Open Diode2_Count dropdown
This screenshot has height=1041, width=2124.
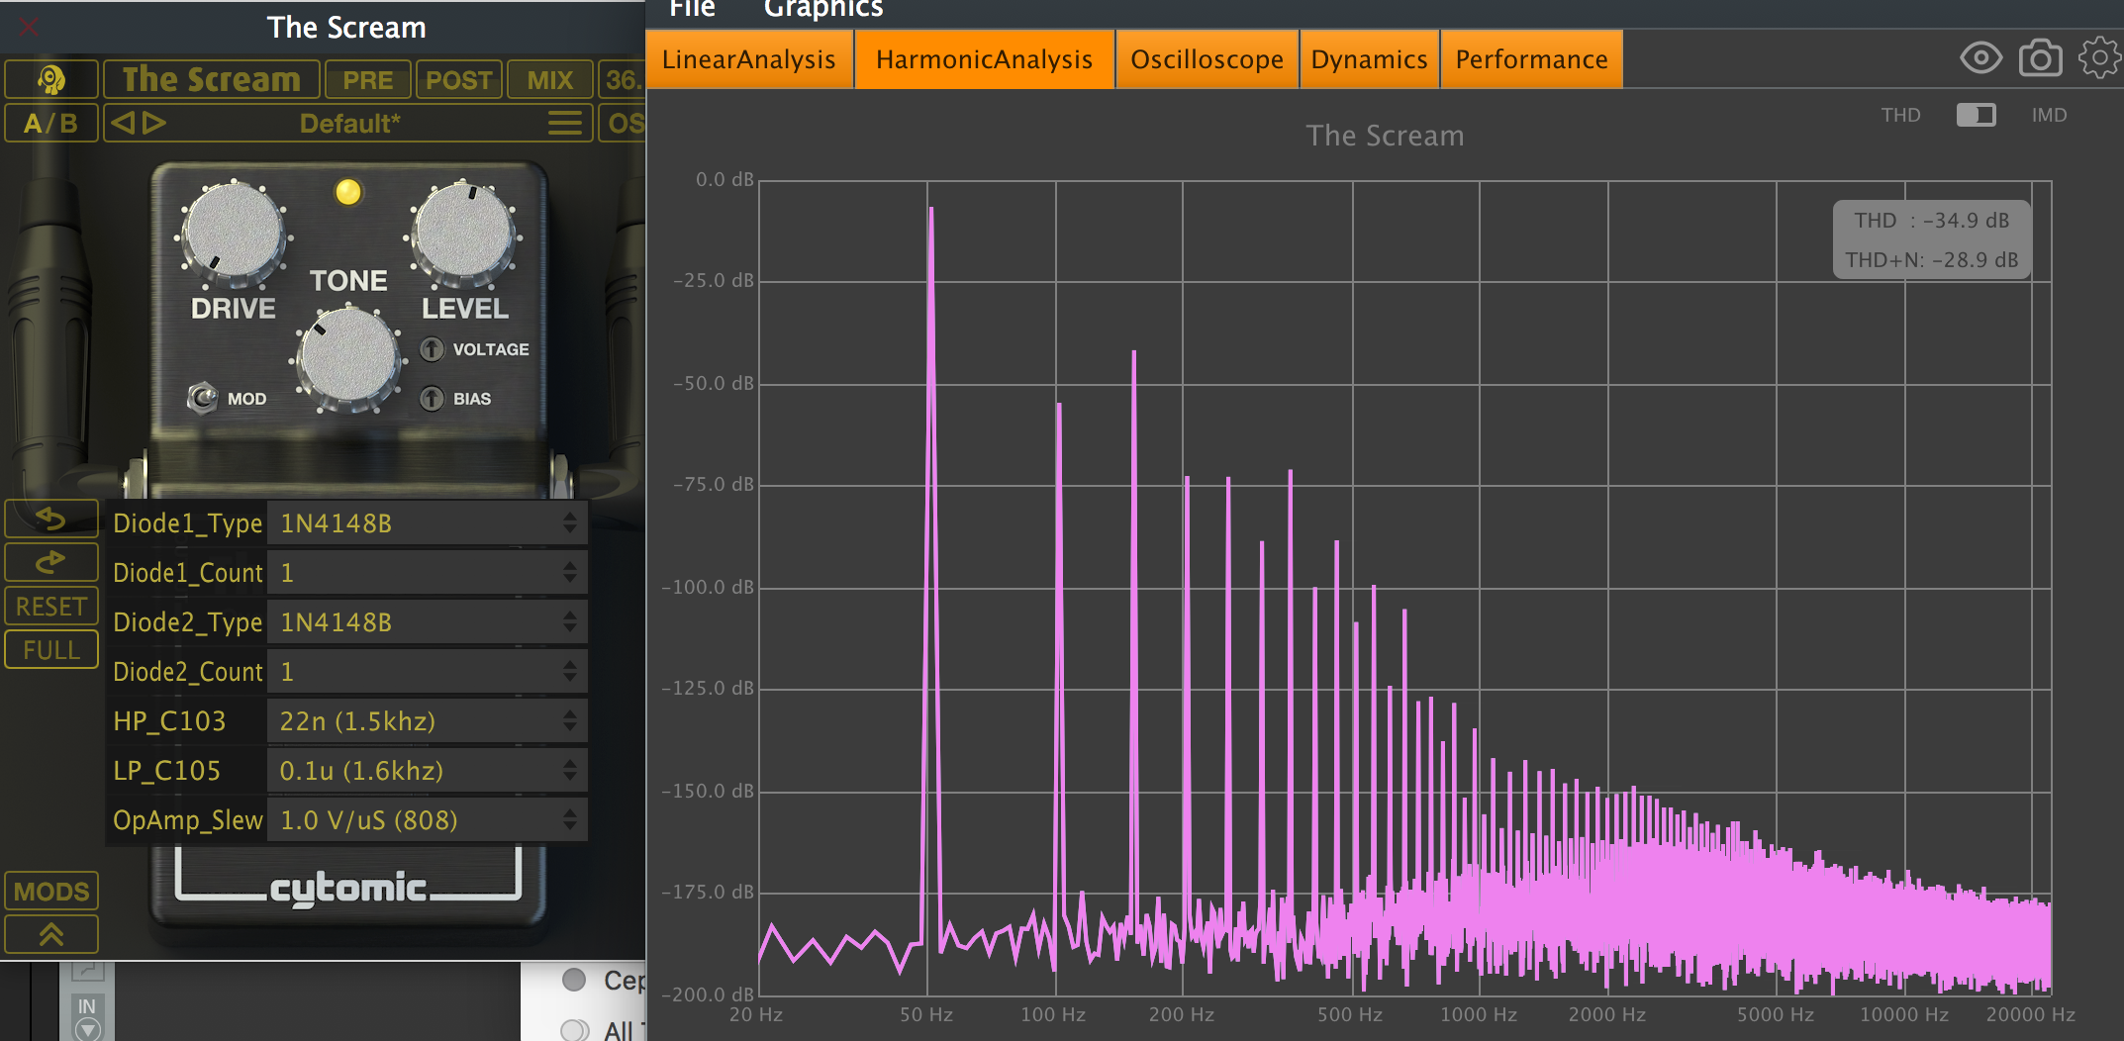pyautogui.click(x=427, y=672)
